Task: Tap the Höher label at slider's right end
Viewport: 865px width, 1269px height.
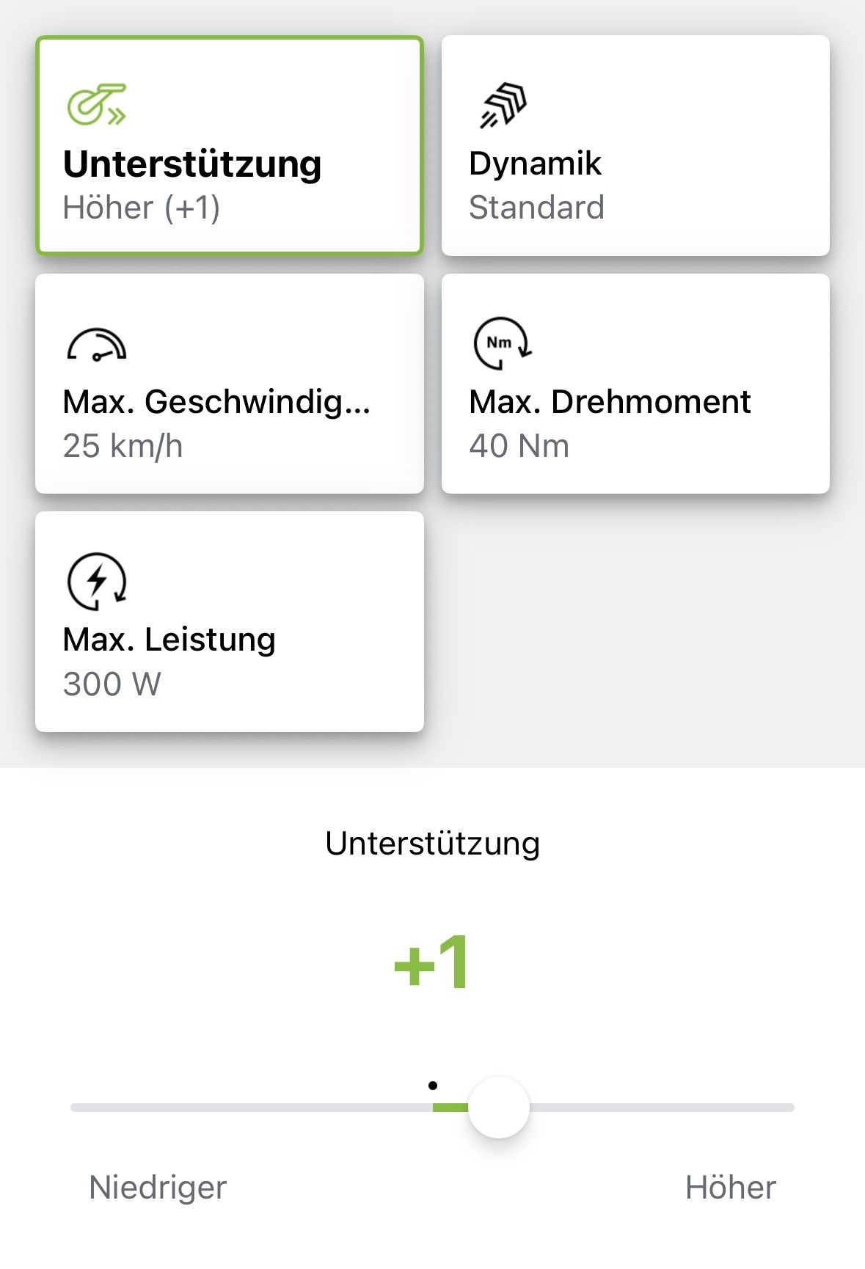Action: [730, 1187]
